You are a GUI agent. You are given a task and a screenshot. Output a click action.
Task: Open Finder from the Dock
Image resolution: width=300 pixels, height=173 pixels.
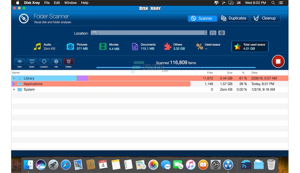28,165
